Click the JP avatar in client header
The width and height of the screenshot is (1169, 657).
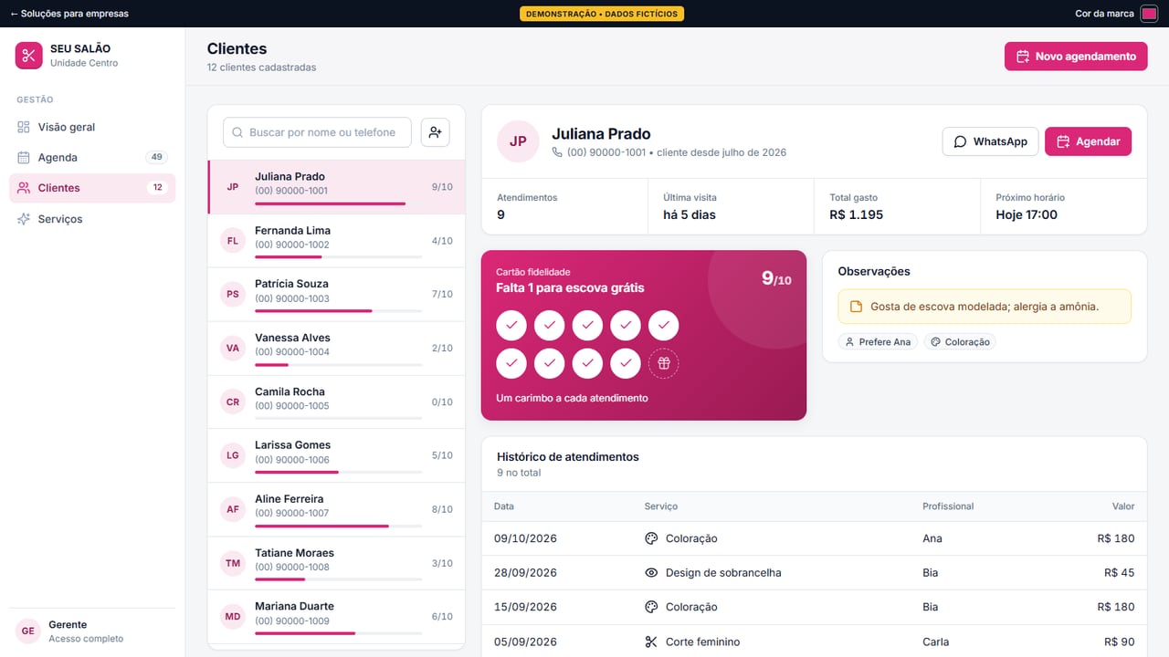click(x=518, y=141)
